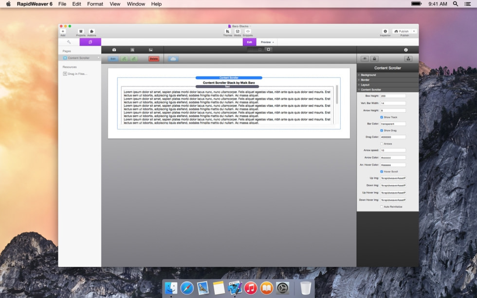Select the site settings wrench tab
Viewport: 477px width, 298px height.
[69, 42]
